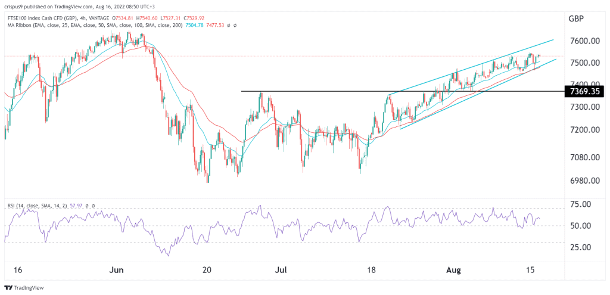610x295 pixels.
Task: Click the 7300.00 price axis value
Action: coord(586,107)
